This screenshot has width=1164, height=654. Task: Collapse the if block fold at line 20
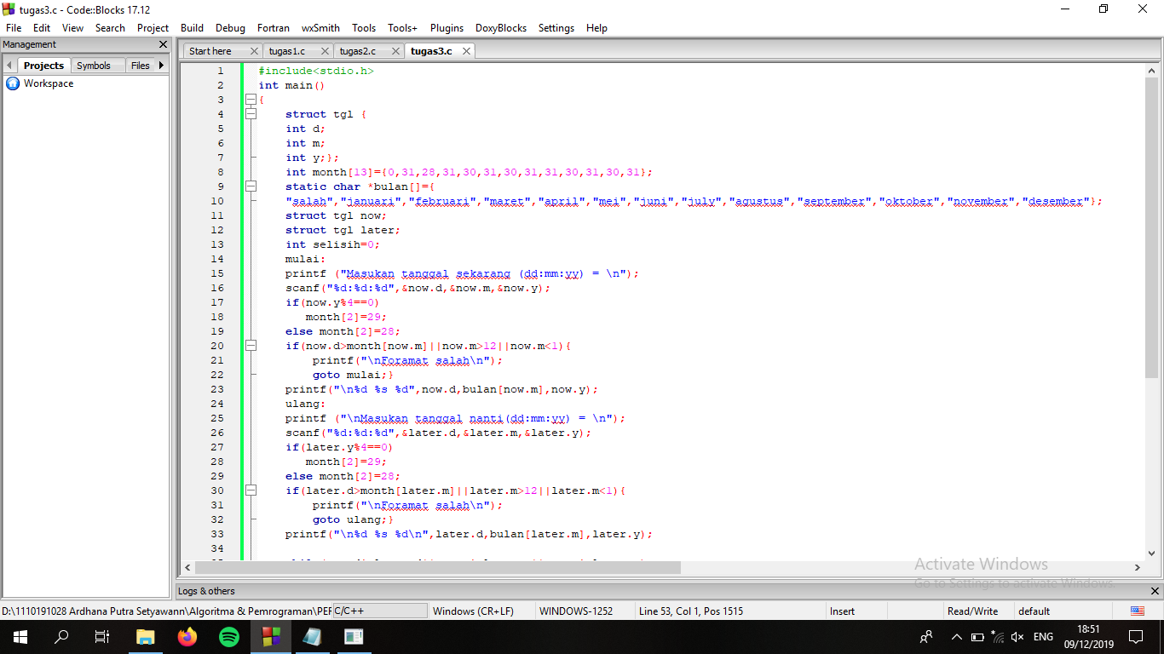tap(251, 346)
